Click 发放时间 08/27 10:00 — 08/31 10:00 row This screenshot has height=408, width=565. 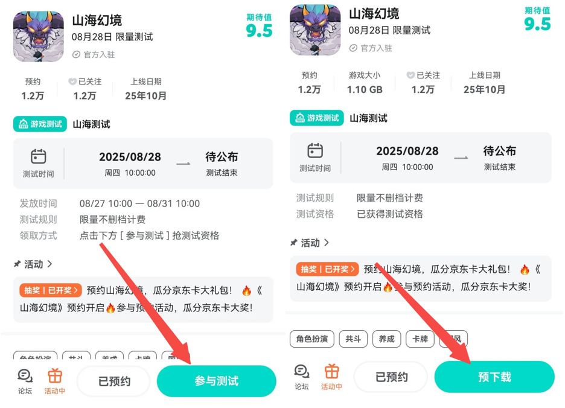(109, 203)
